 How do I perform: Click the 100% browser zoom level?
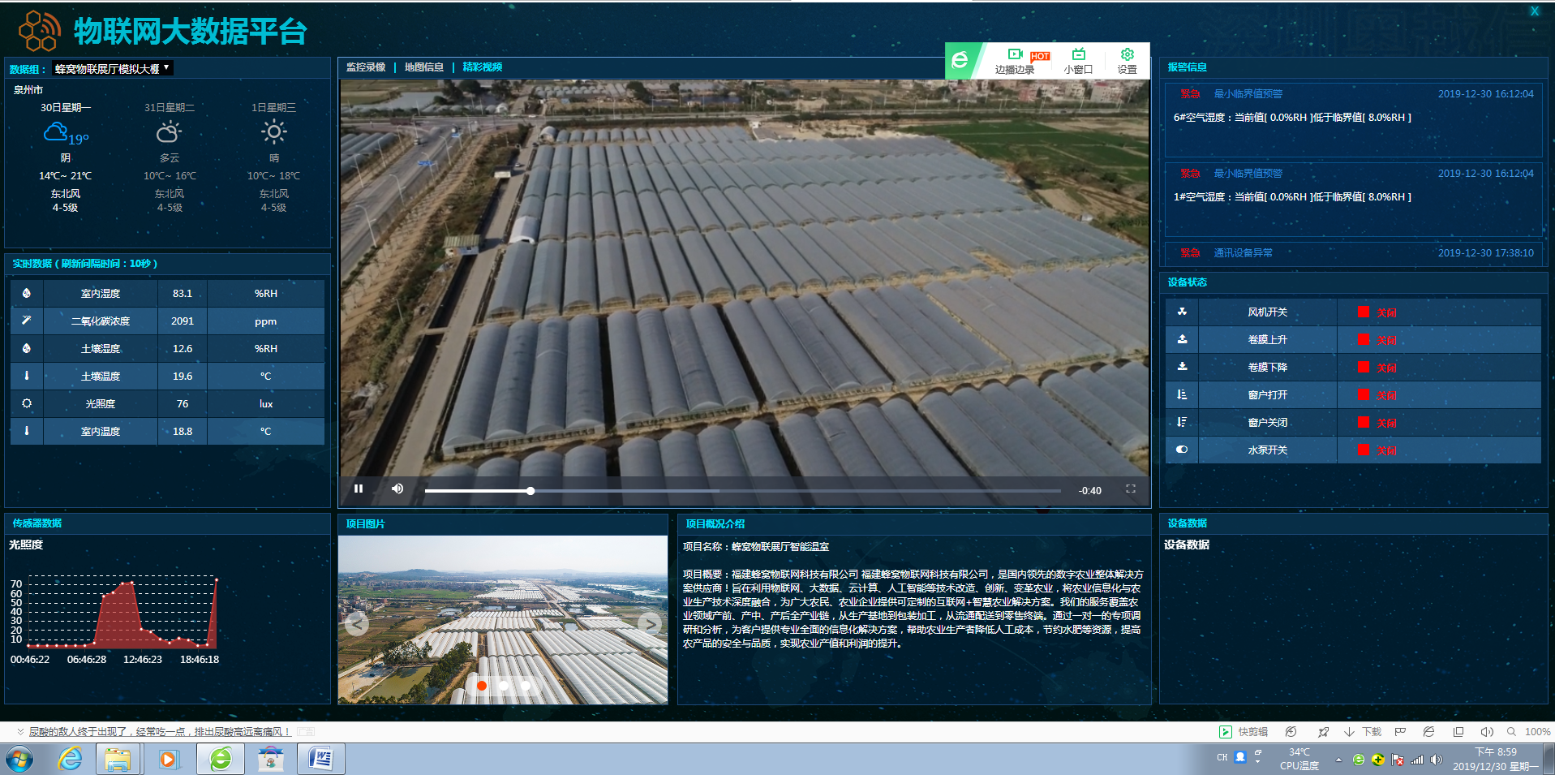click(x=1537, y=732)
